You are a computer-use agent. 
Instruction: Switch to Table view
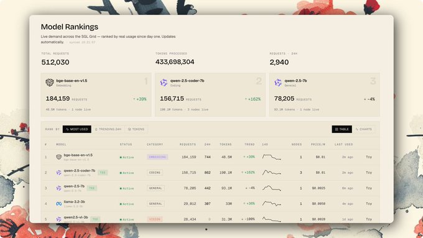pos(342,129)
